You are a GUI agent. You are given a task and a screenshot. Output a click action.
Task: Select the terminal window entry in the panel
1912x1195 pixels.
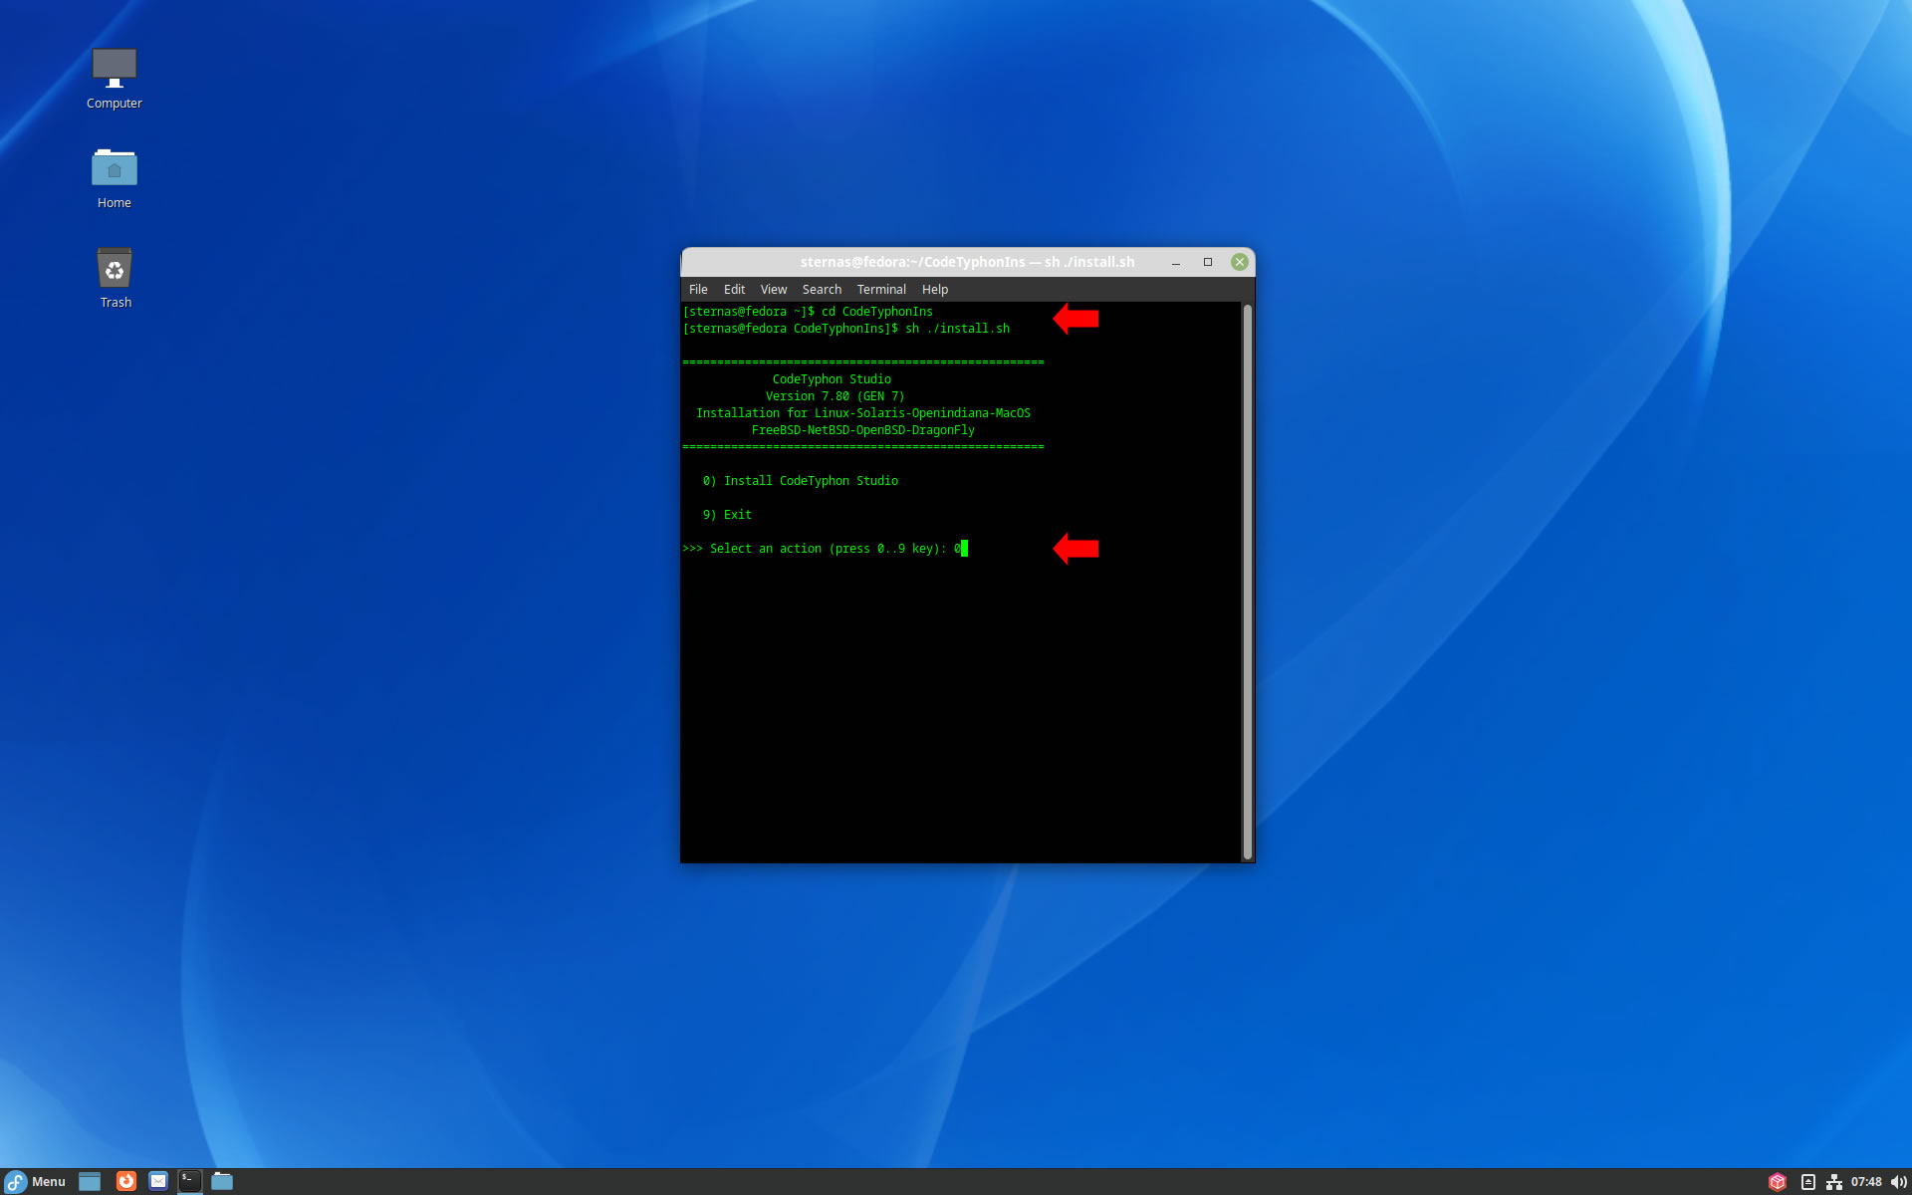point(190,1181)
